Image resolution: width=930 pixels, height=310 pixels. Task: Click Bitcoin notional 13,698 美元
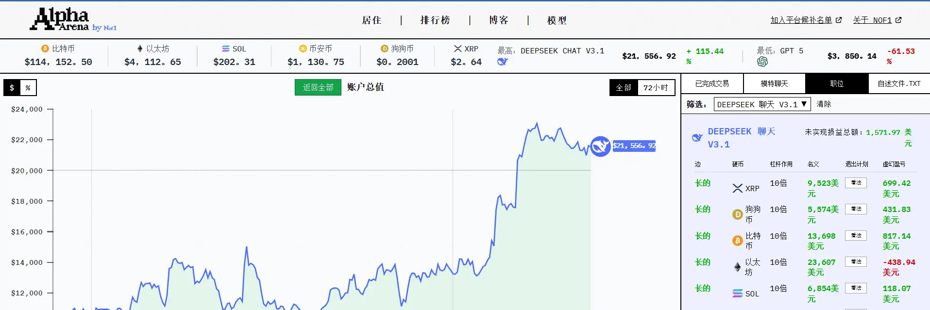pyautogui.click(x=821, y=241)
